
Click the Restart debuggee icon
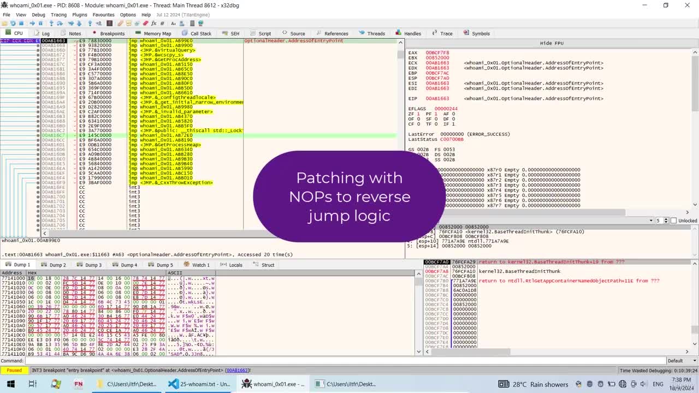(x=13, y=23)
